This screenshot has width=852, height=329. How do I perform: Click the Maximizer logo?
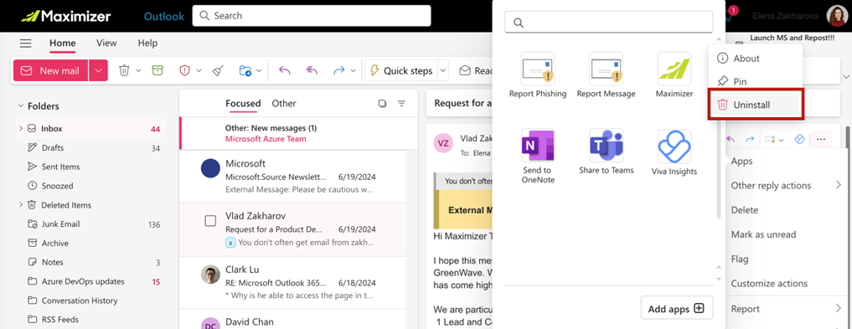[65, 16]
